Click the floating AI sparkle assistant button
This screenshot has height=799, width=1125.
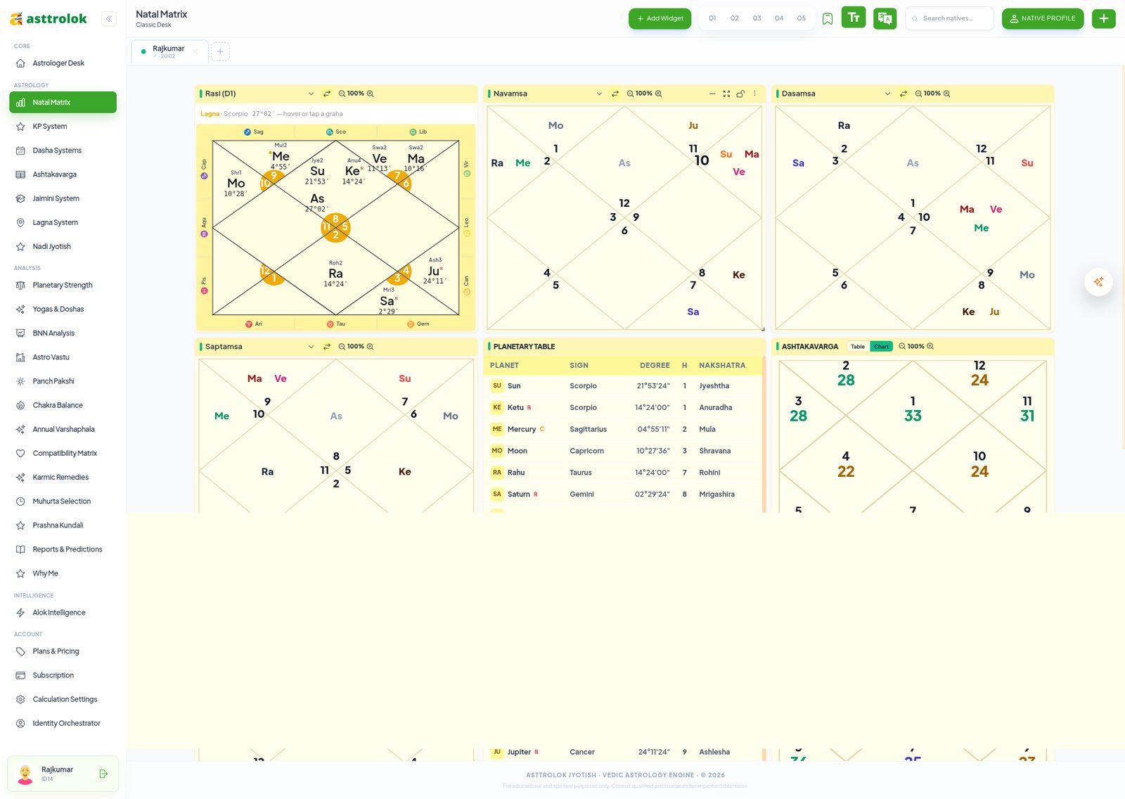pyautogui.click(x=1098, y=282)
